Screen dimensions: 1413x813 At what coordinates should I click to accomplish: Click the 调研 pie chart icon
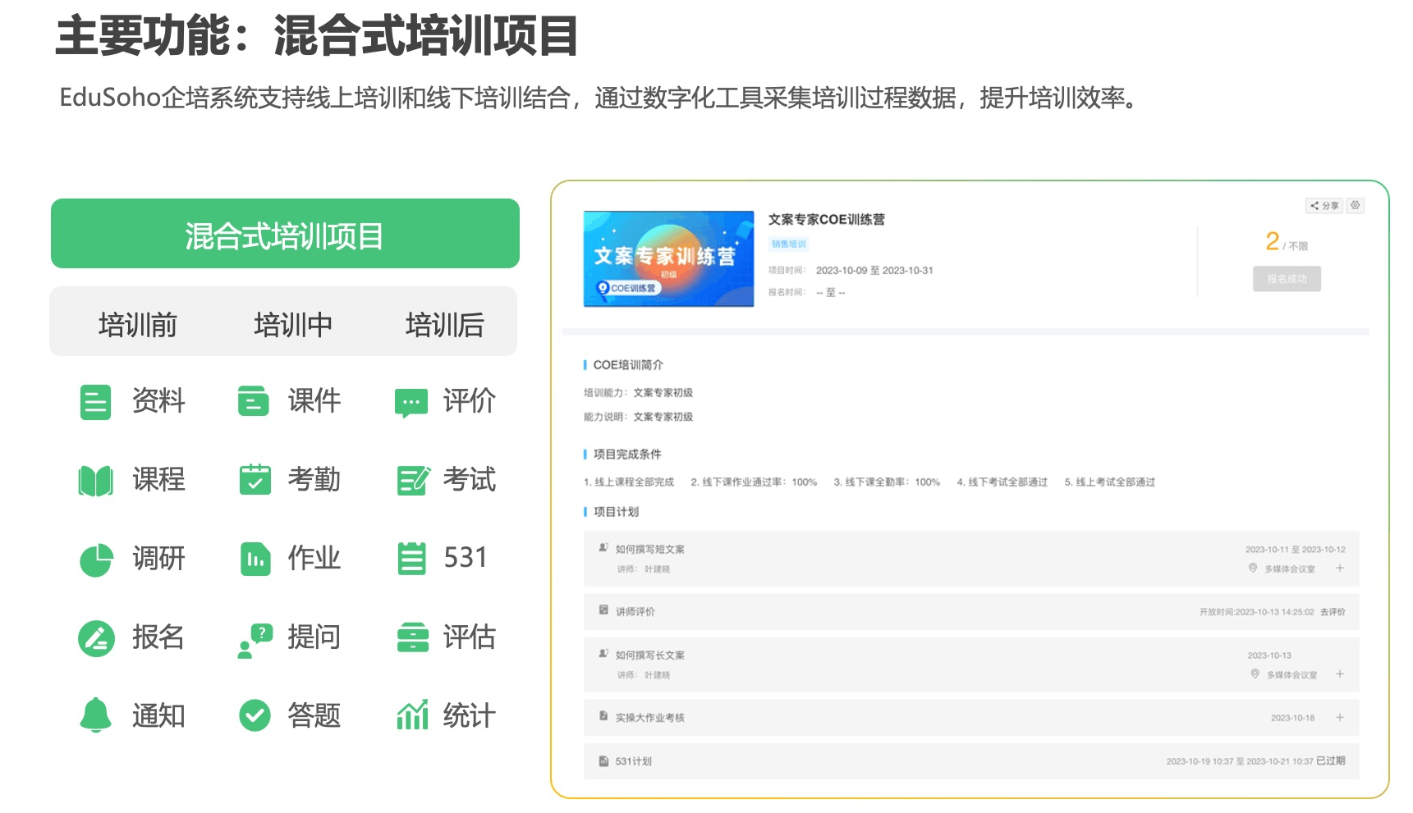pyautogui.click(x=96, y=560)
